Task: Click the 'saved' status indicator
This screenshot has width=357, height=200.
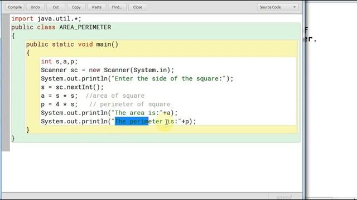Action: coord(284,197)
